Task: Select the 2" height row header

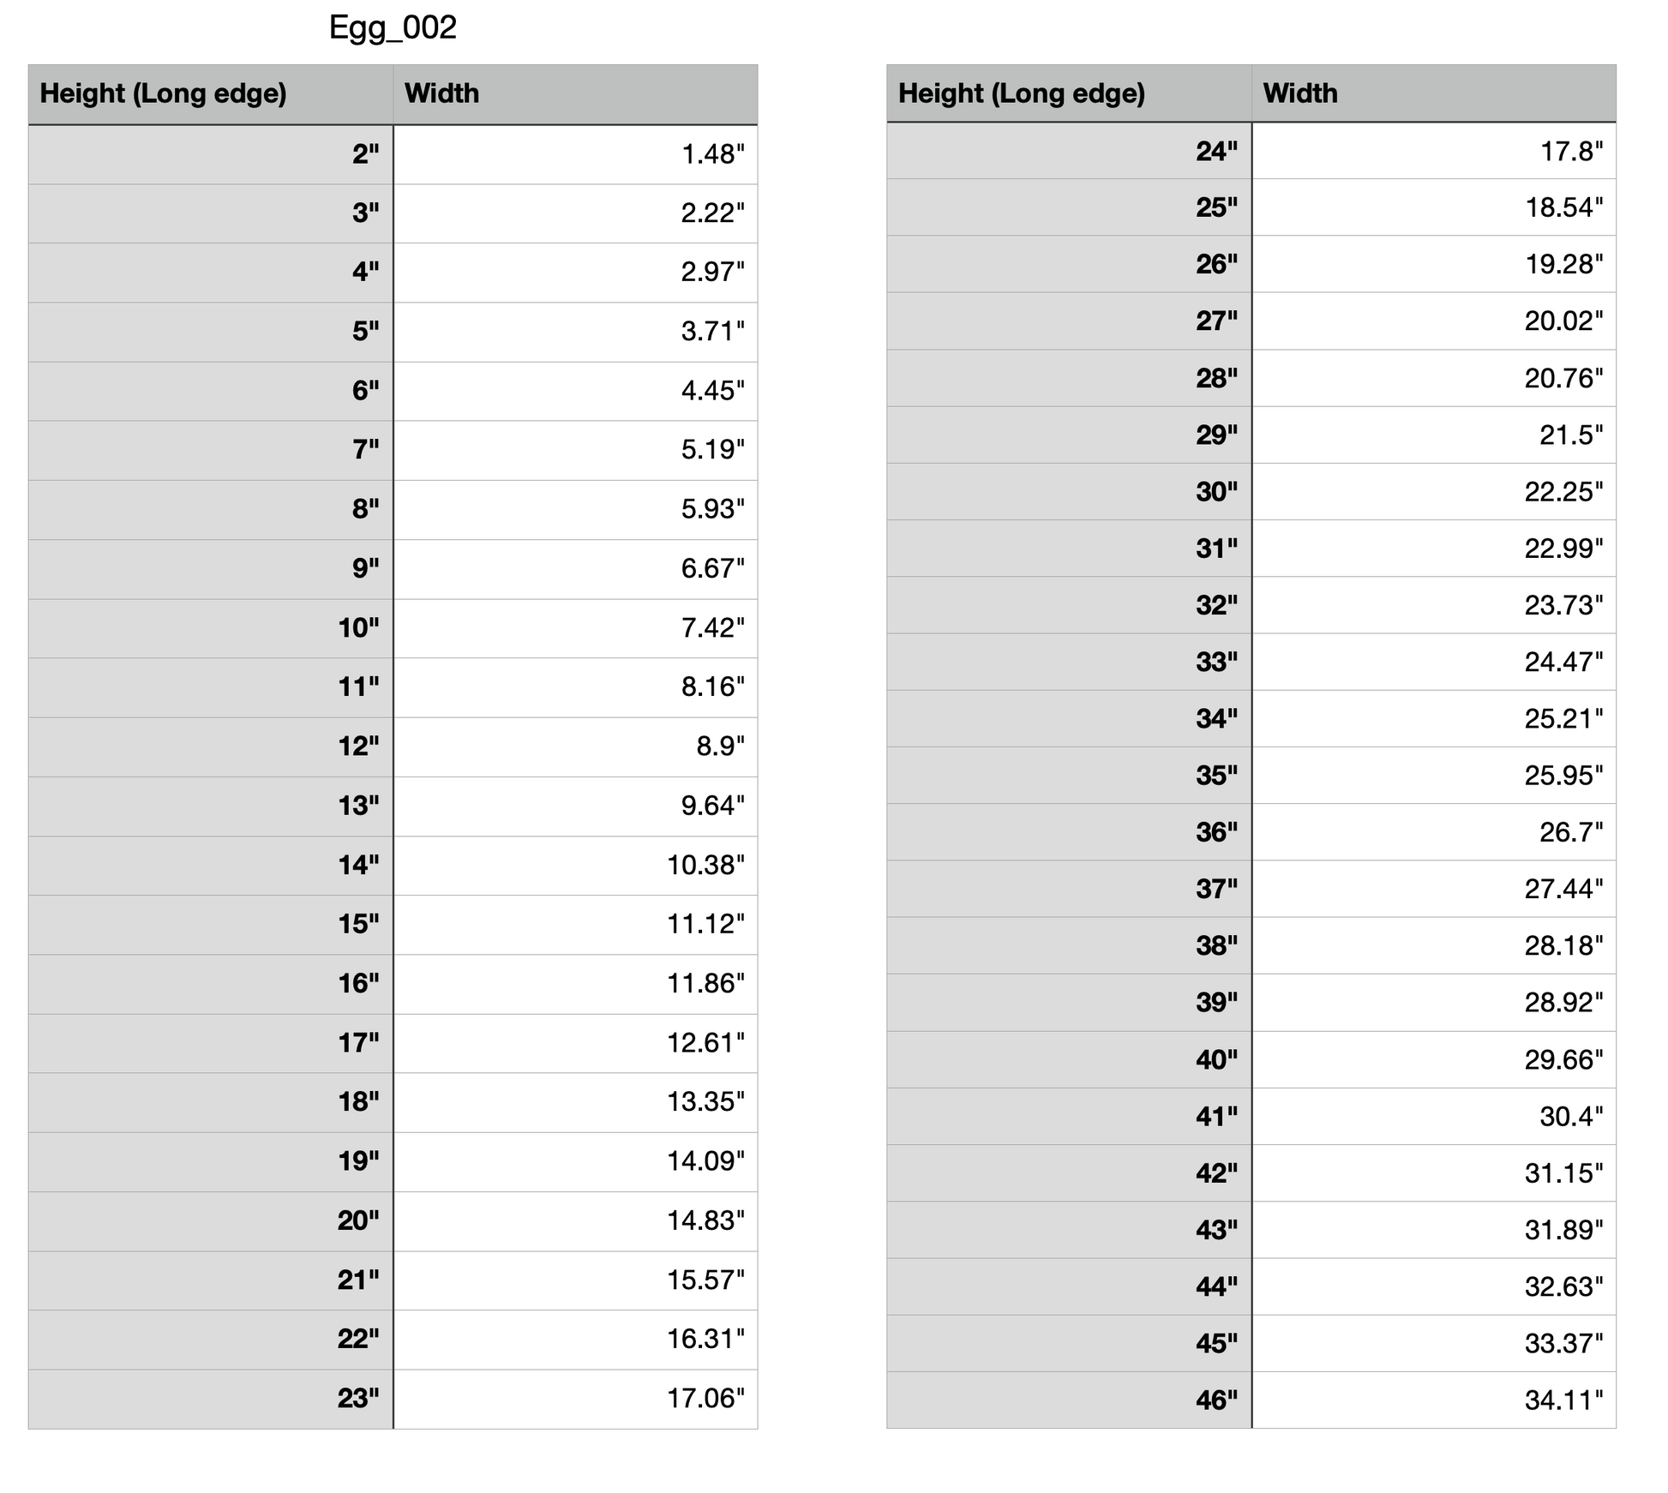Action: [x=210, y=154]
